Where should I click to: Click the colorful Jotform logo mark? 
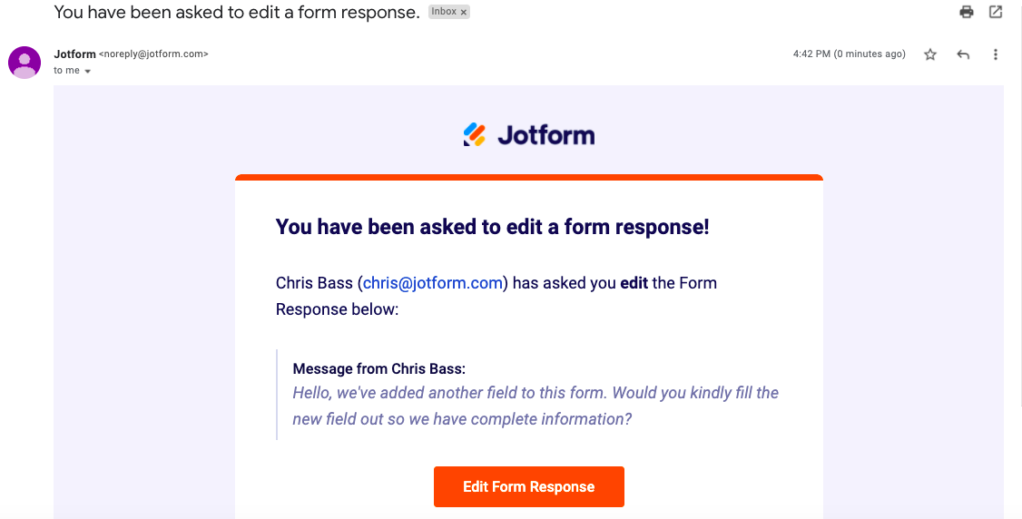pyautogui.click(x=474, y=135)
